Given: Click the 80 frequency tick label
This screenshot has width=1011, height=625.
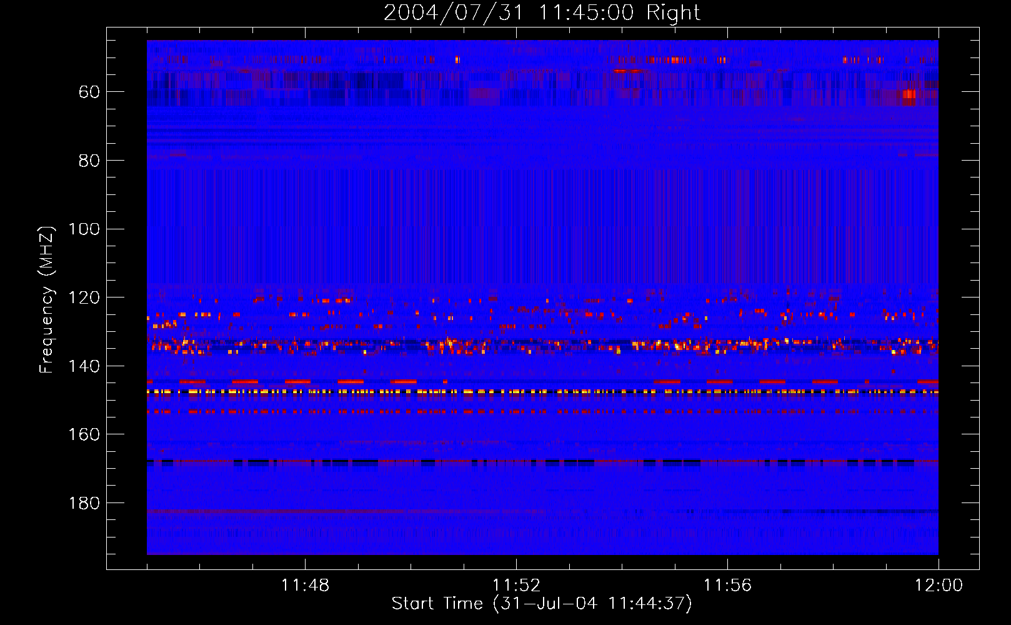Looking at the screenshot, I should click(x=89, y=161).
